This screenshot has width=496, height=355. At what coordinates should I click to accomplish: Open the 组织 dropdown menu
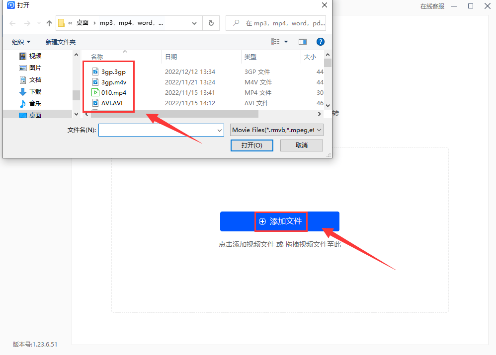[x=21, y=42]
